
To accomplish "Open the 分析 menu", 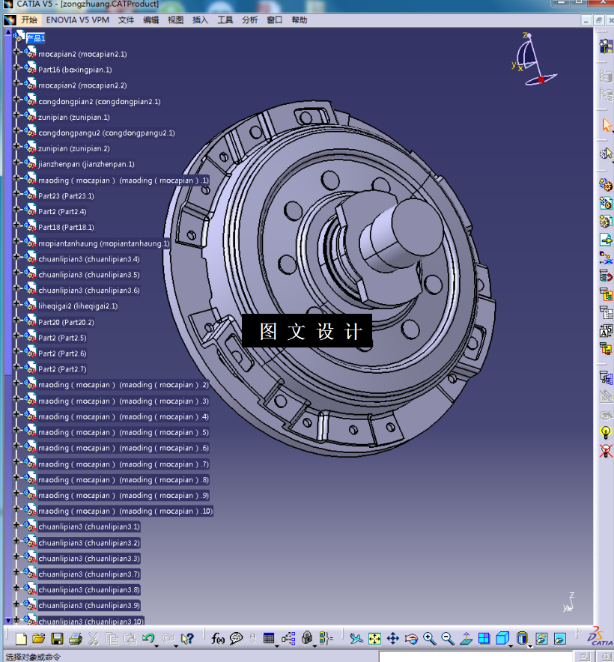I will click(249, 19).
